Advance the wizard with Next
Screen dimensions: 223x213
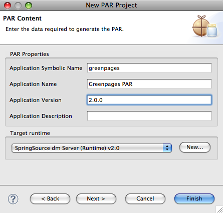click(x=96, y=198)
